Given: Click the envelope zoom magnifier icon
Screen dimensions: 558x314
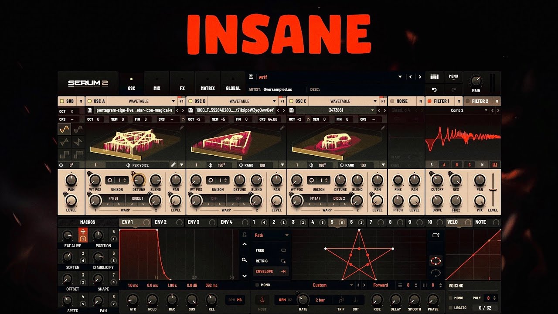Looking at the screenshot, I should pos(245,260).
